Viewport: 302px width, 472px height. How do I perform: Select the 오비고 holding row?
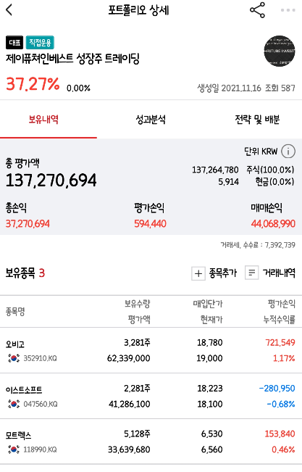pos(151,350)
